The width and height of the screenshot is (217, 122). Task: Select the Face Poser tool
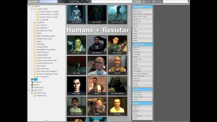tap(142, 95)
